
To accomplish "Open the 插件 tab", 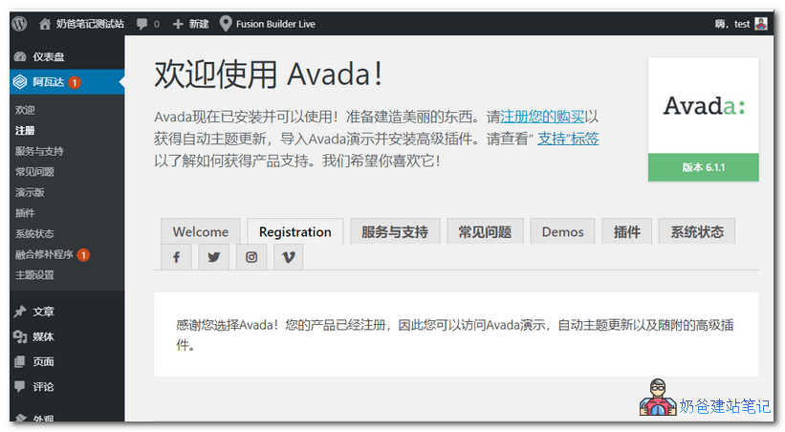I will (x=627, y=231).
